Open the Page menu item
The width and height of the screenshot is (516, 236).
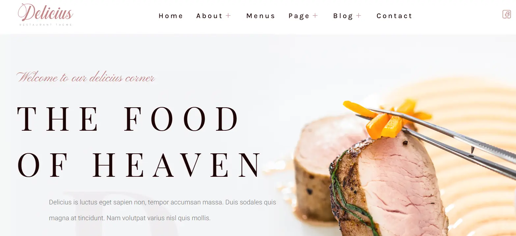(x=299, y=16)
